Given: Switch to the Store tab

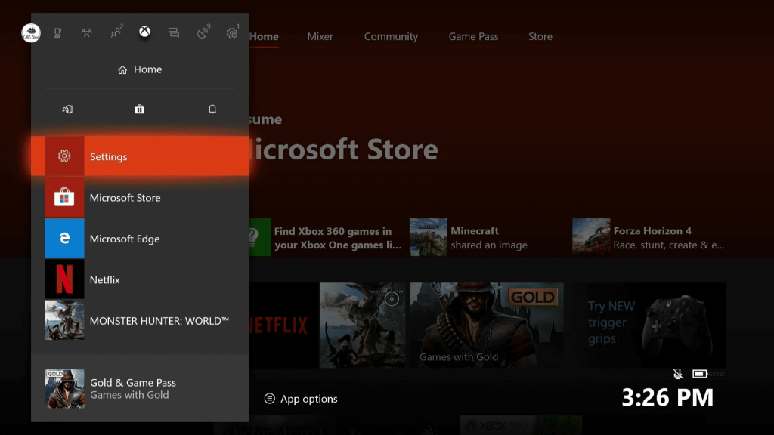Looking at the screenshot, I should coord(540,36).
